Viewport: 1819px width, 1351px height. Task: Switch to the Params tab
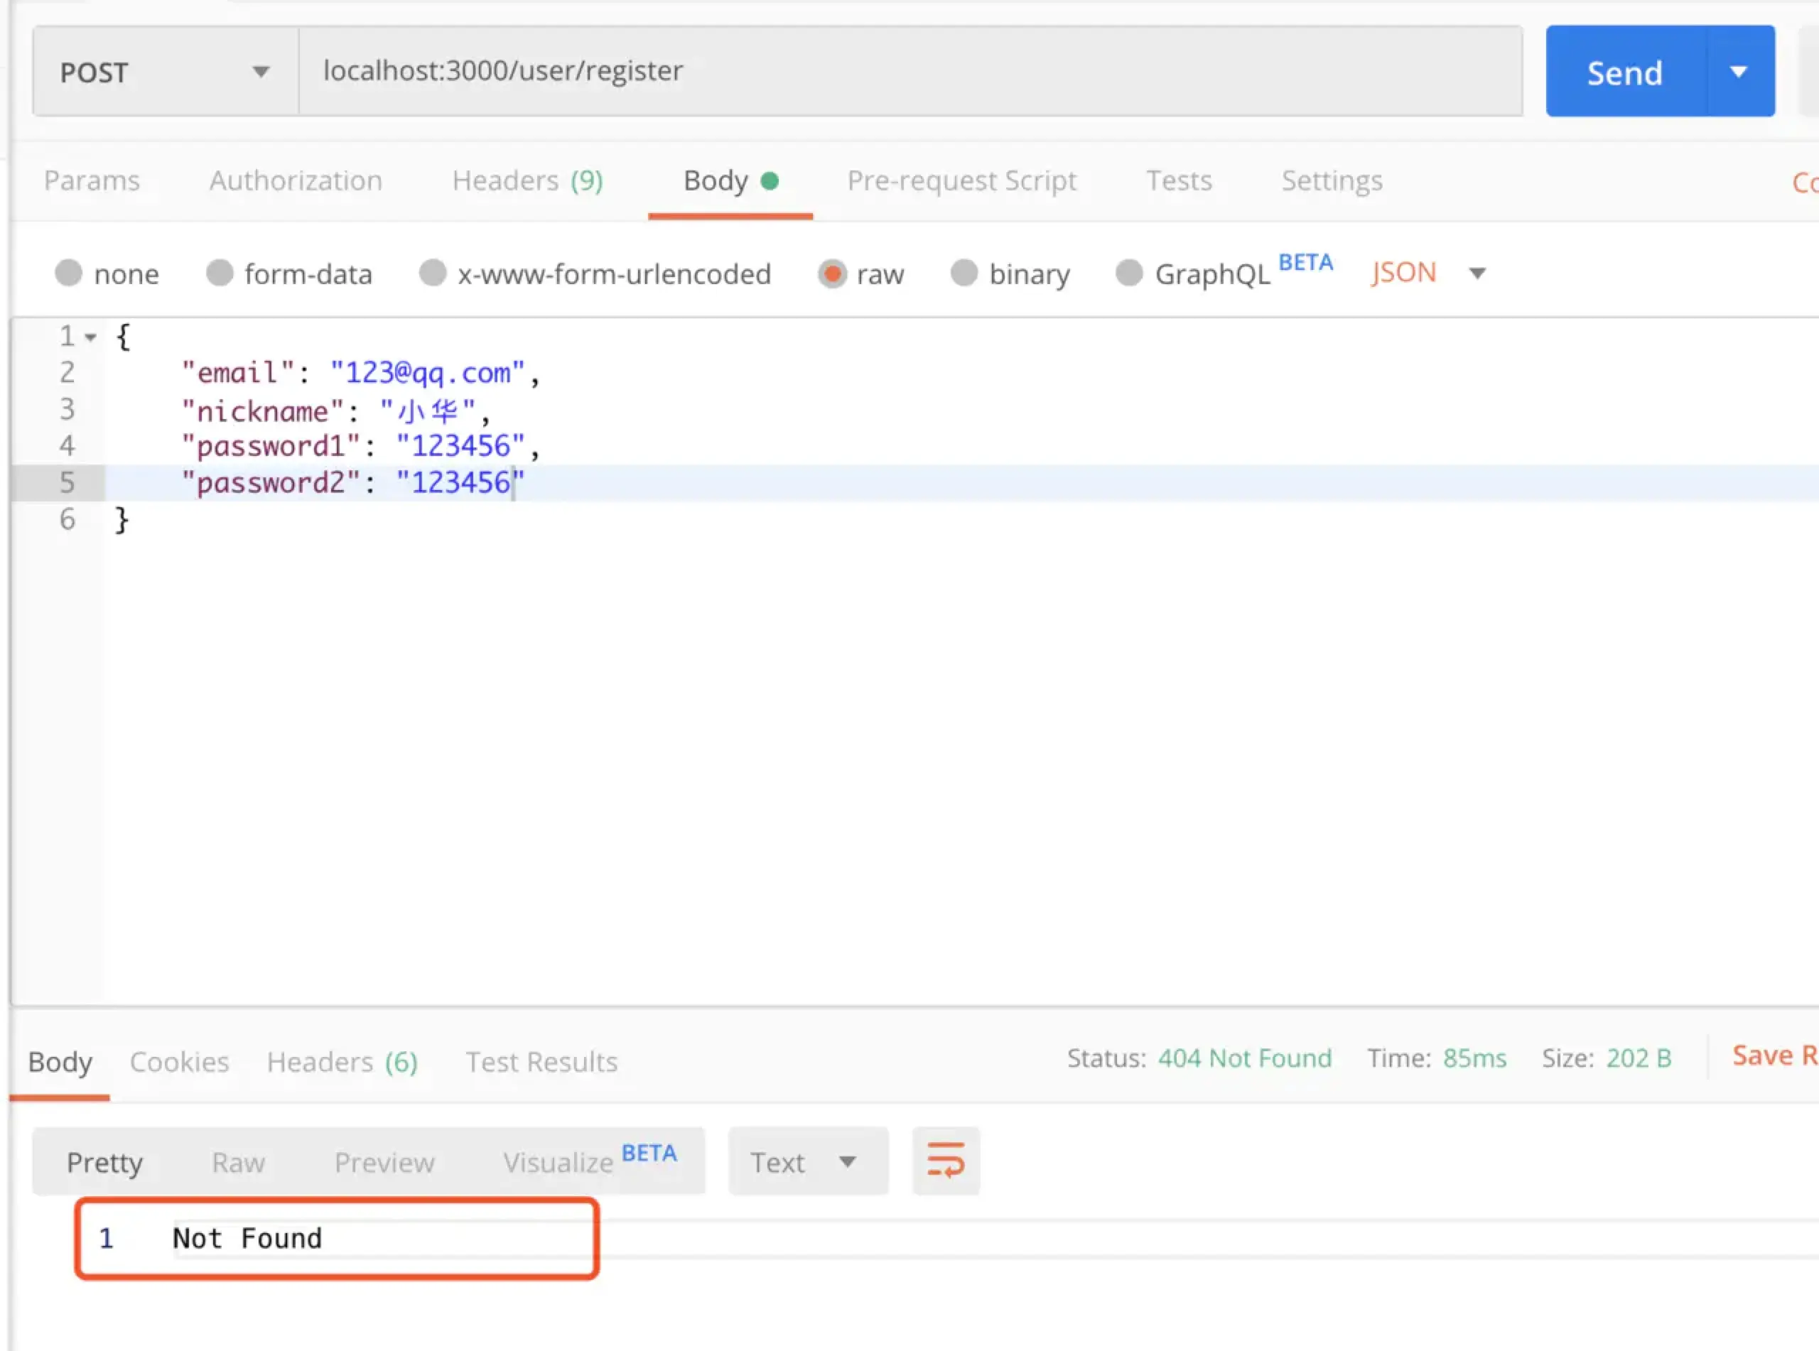(x=92, y=180)
